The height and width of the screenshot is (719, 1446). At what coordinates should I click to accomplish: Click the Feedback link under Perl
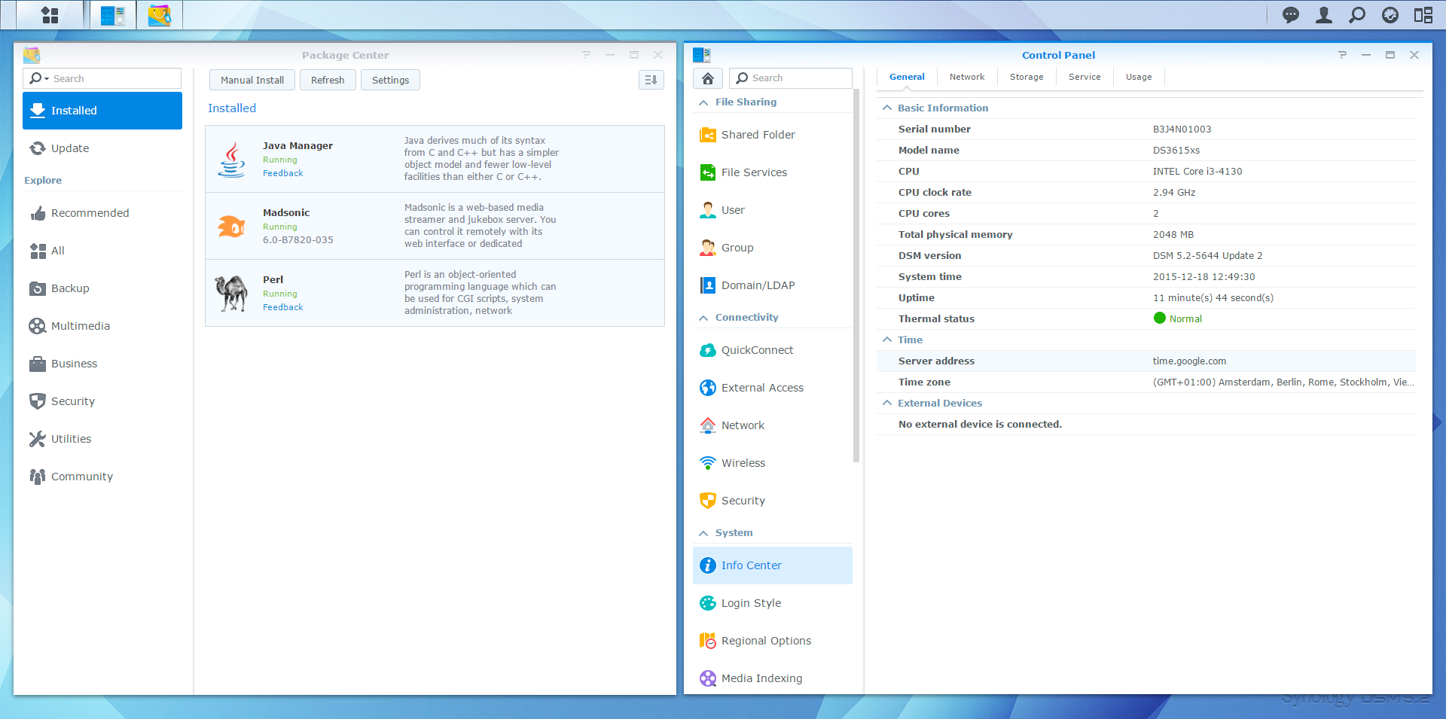pyautogui.click(x=282, y=307)
